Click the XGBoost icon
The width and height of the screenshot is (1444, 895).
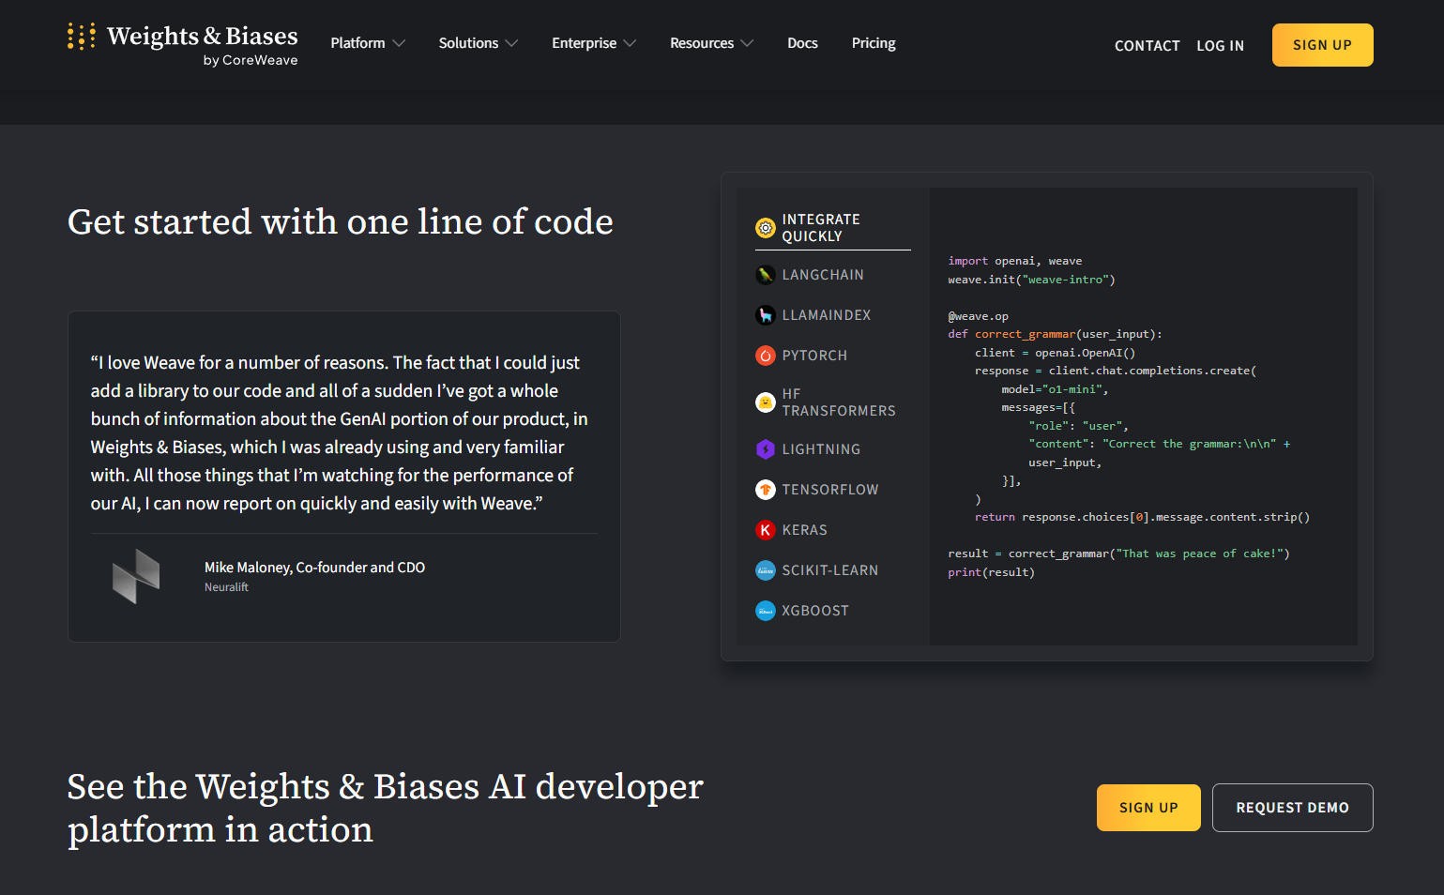click(x=765, y=611)
